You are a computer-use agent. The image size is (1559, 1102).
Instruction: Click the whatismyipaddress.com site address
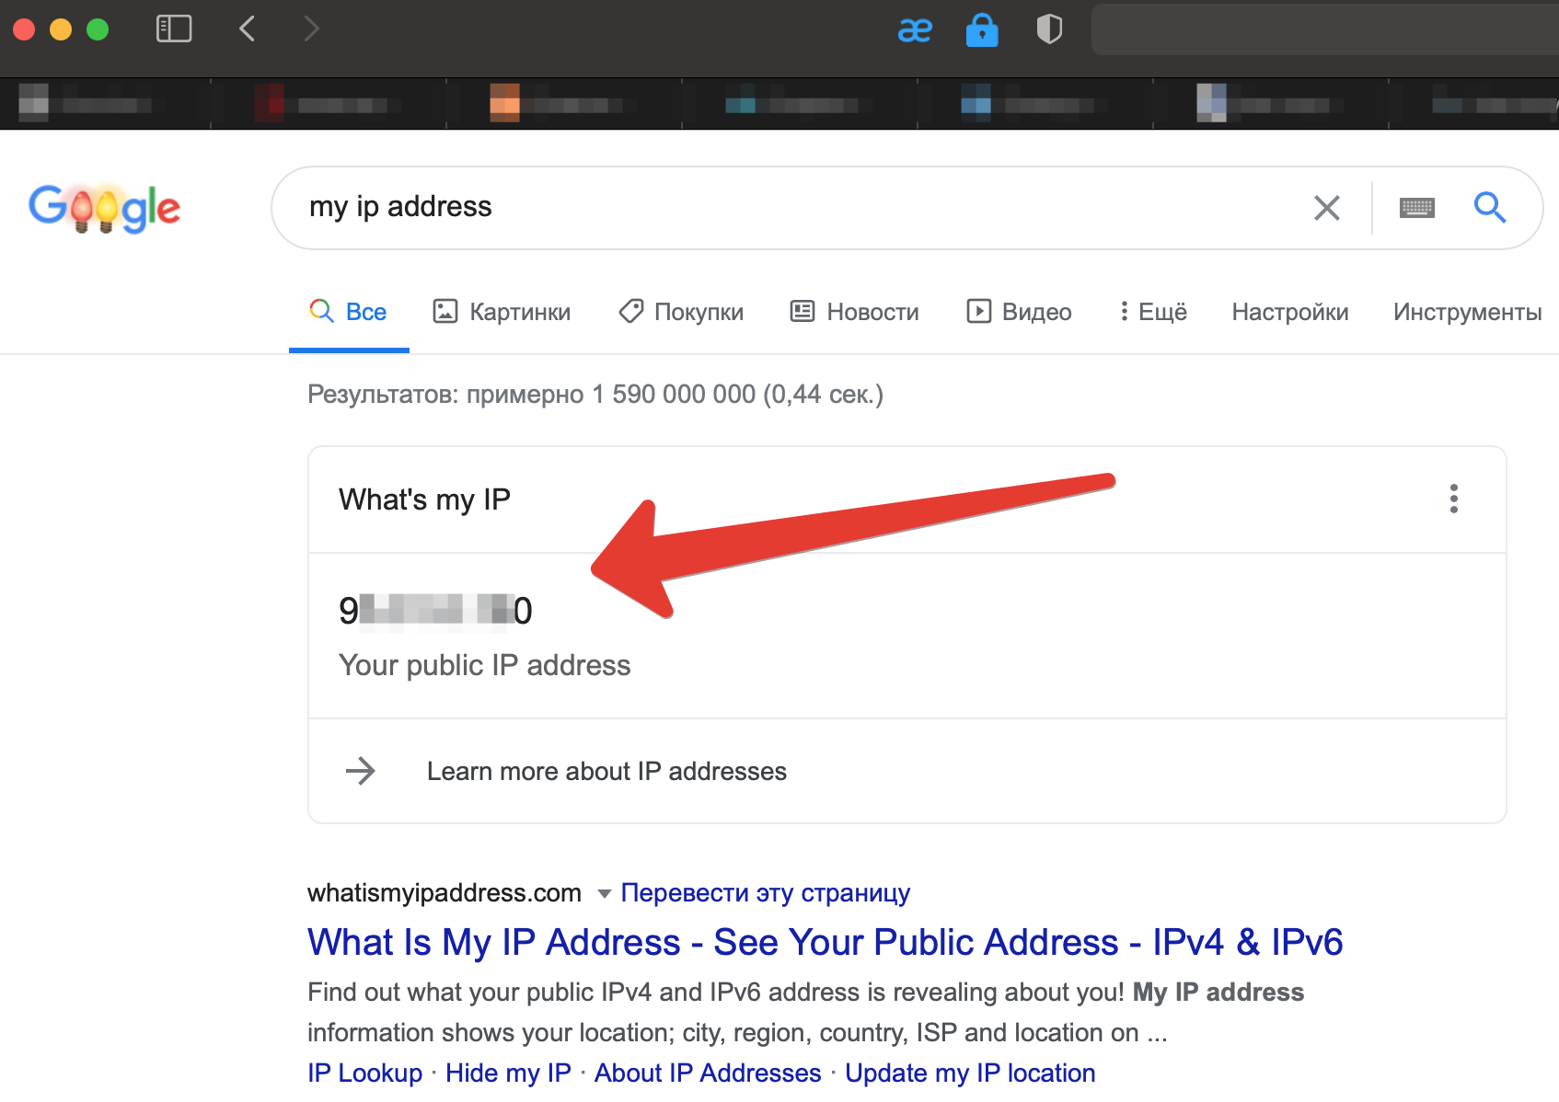[445, 893]
